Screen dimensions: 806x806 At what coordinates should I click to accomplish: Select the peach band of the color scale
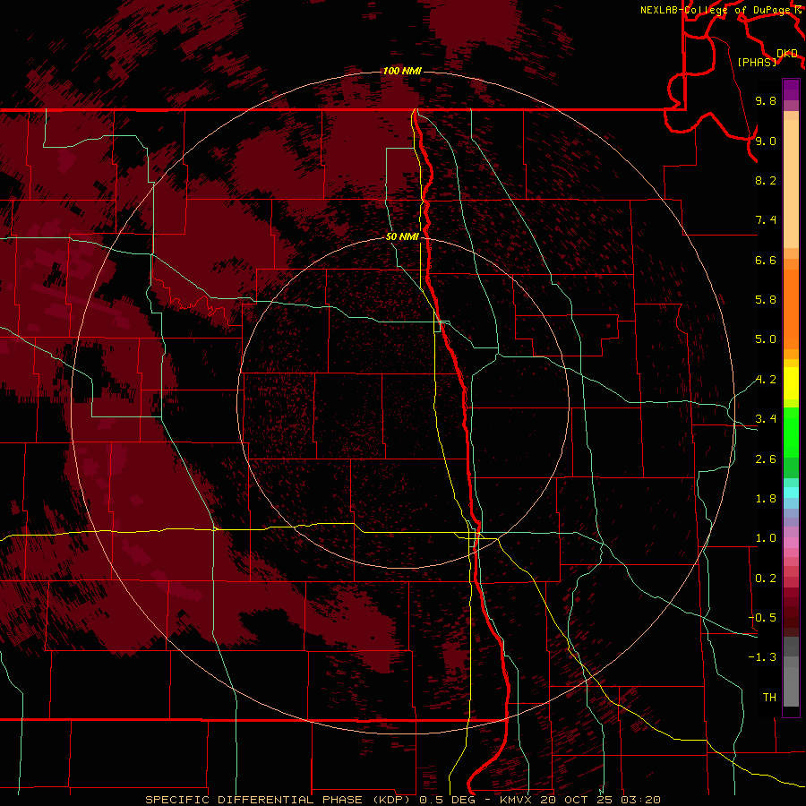tap(791, 184)
